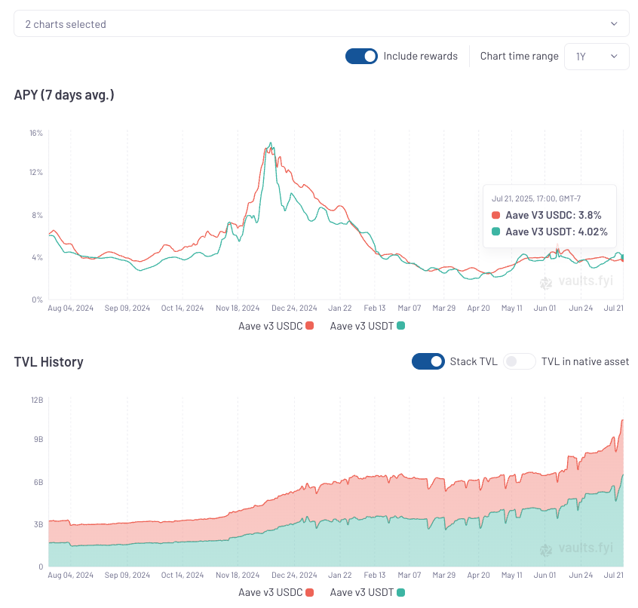The width and height of the screenshot is (638, 608).
Task: Click the 'Stack TVL' label text
Action: click(x=474, y=361)
